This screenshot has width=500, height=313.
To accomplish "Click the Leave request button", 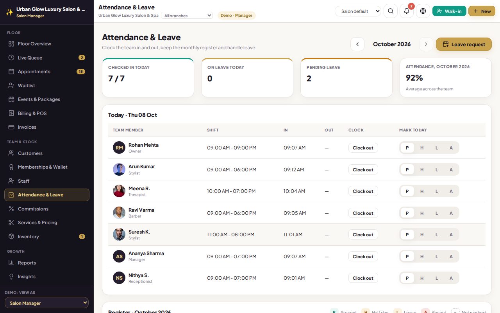I will [464, 44].
